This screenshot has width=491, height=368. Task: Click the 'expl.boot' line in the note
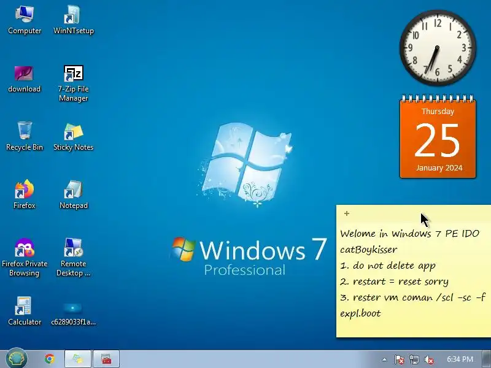(x=360, y=313)
